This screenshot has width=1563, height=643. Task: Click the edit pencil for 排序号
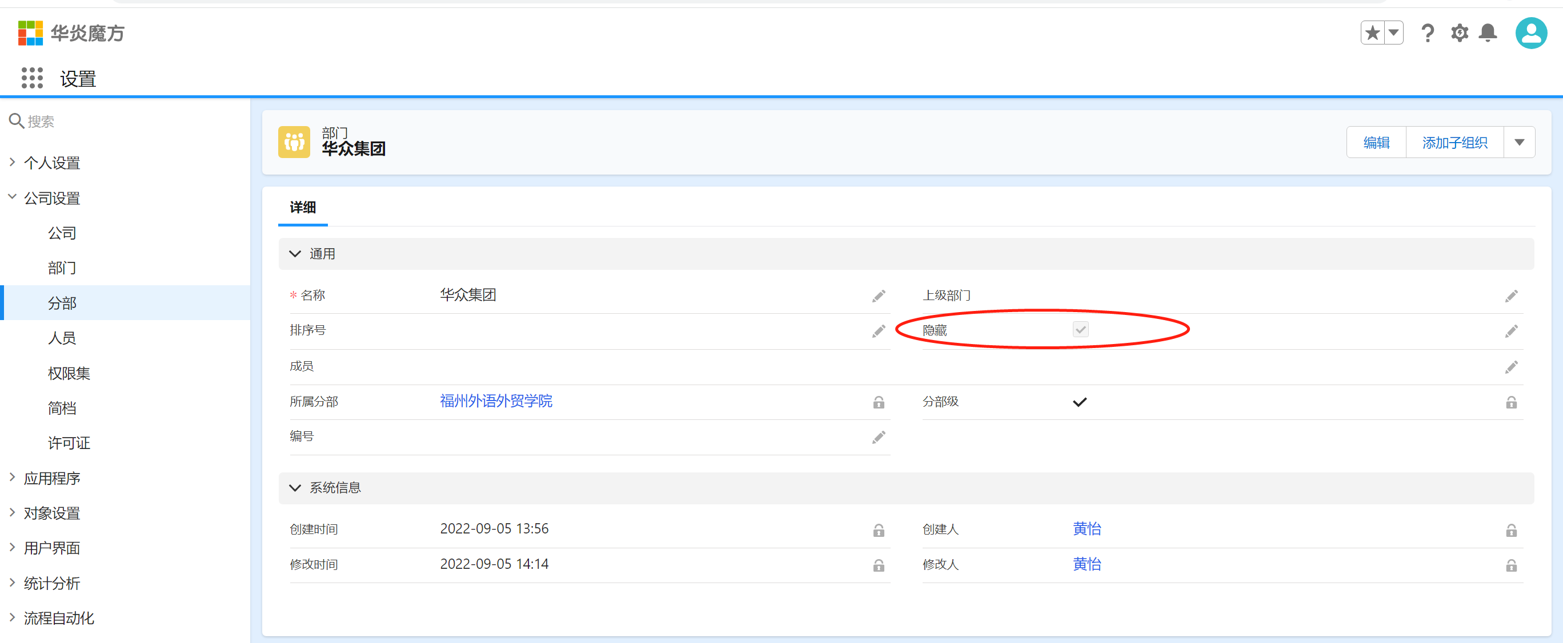pyautogui.click(x=878, y=331)
